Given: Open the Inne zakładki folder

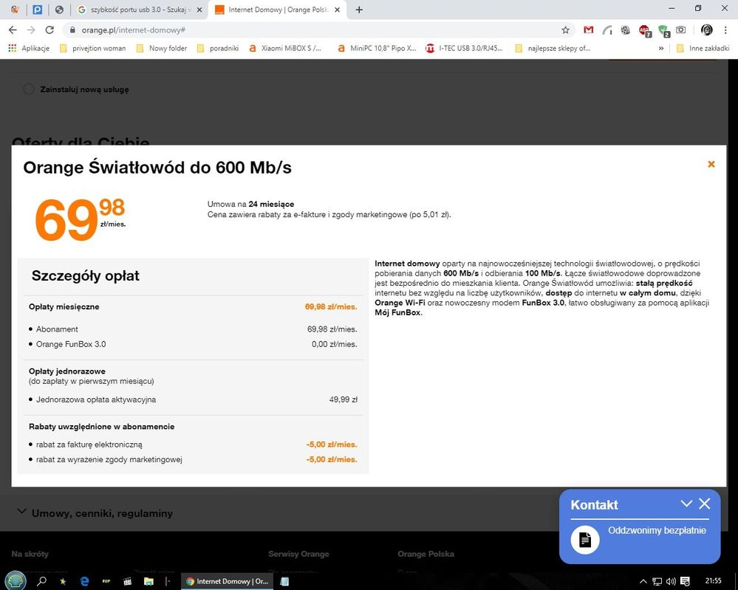Looking at the screenshot, I should [703, 48].
